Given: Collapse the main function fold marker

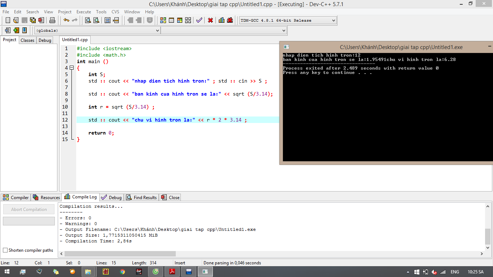Looking at the screenshot, I should (71, 68).
